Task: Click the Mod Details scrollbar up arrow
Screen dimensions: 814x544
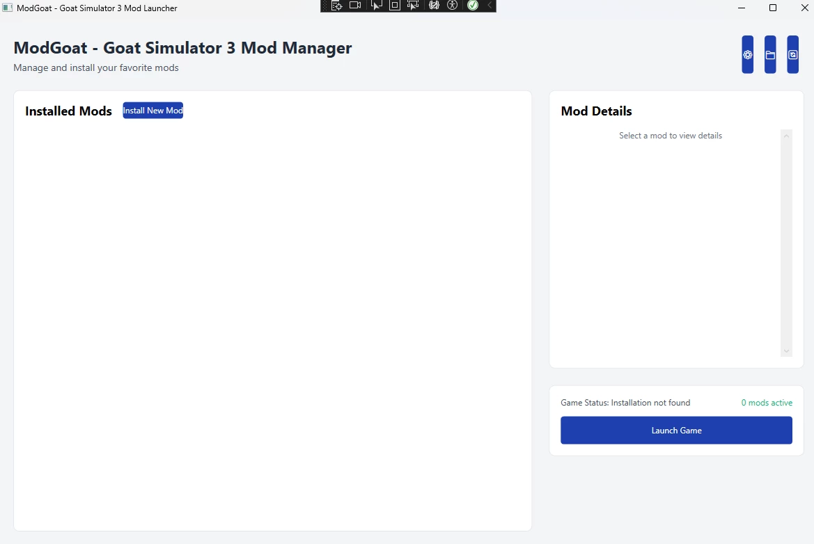Action: click(786, 136)
